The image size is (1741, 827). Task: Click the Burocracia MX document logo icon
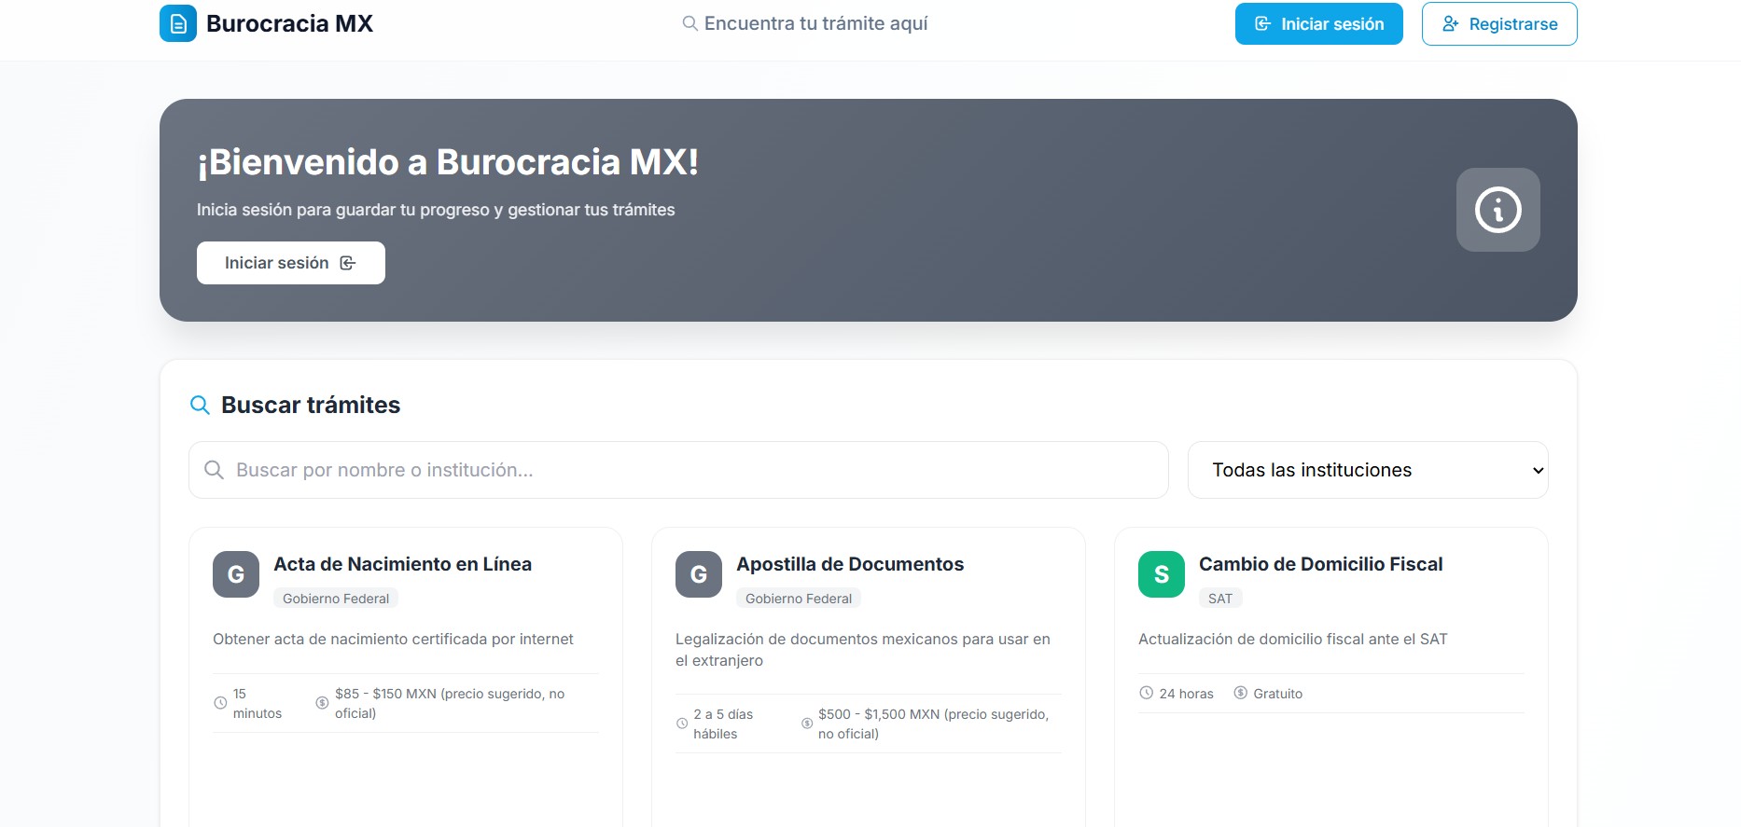[x=178, y=23]
